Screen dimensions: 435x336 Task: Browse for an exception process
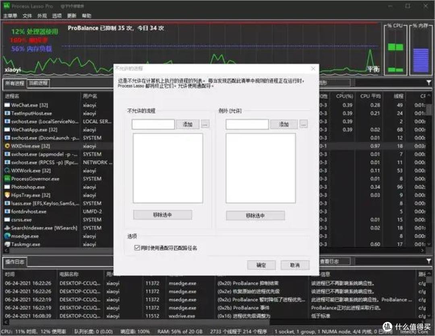(304, 124)
